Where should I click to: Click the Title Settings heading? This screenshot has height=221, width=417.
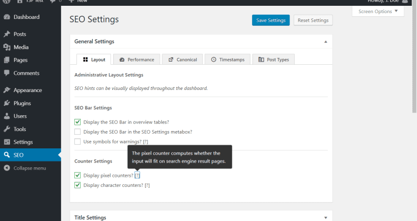[90, 217]
